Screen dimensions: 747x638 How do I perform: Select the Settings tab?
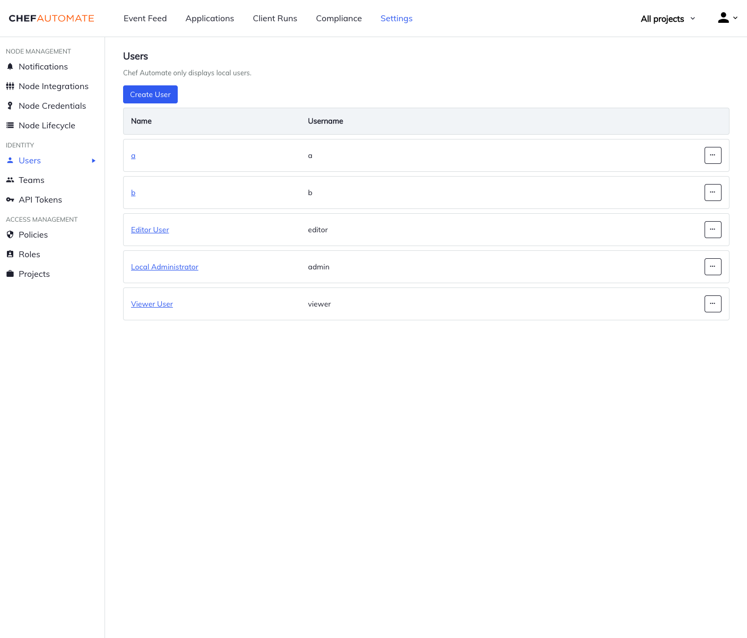(396, 18)
